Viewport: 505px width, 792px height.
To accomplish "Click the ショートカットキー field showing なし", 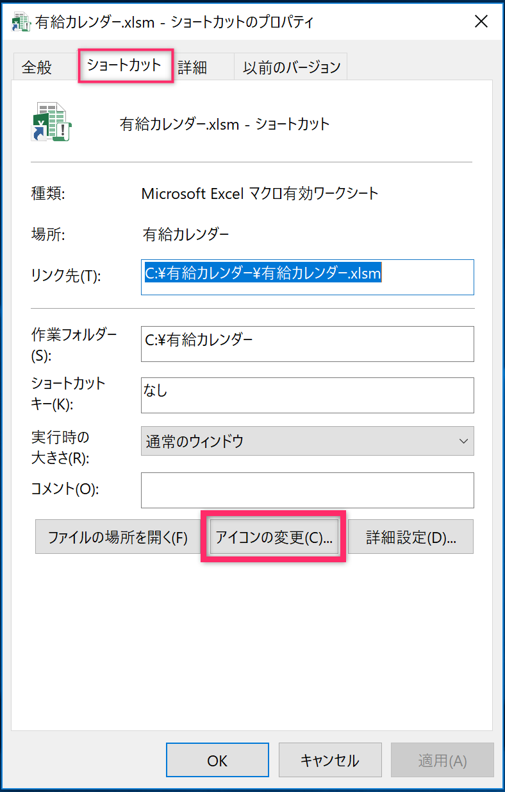I will pos(307,395).
